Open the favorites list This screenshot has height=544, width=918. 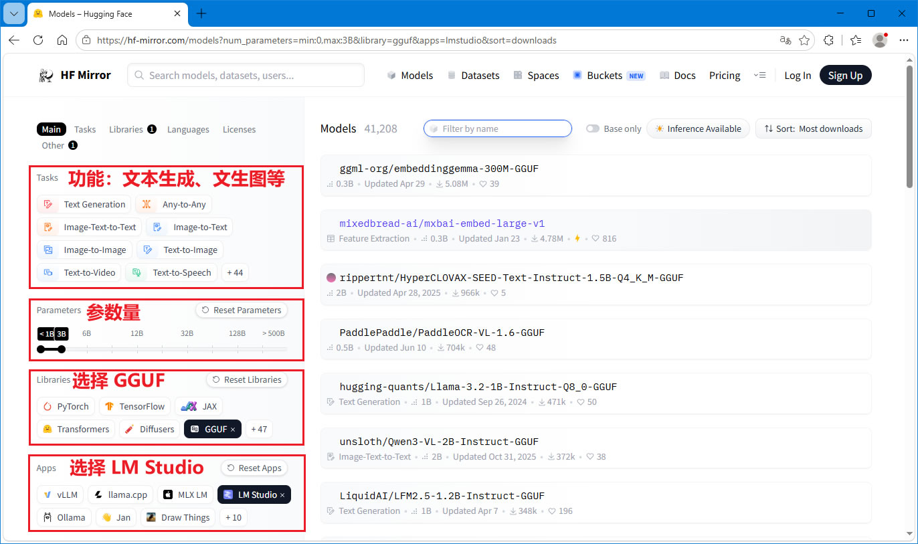click(x=855, y=40)
